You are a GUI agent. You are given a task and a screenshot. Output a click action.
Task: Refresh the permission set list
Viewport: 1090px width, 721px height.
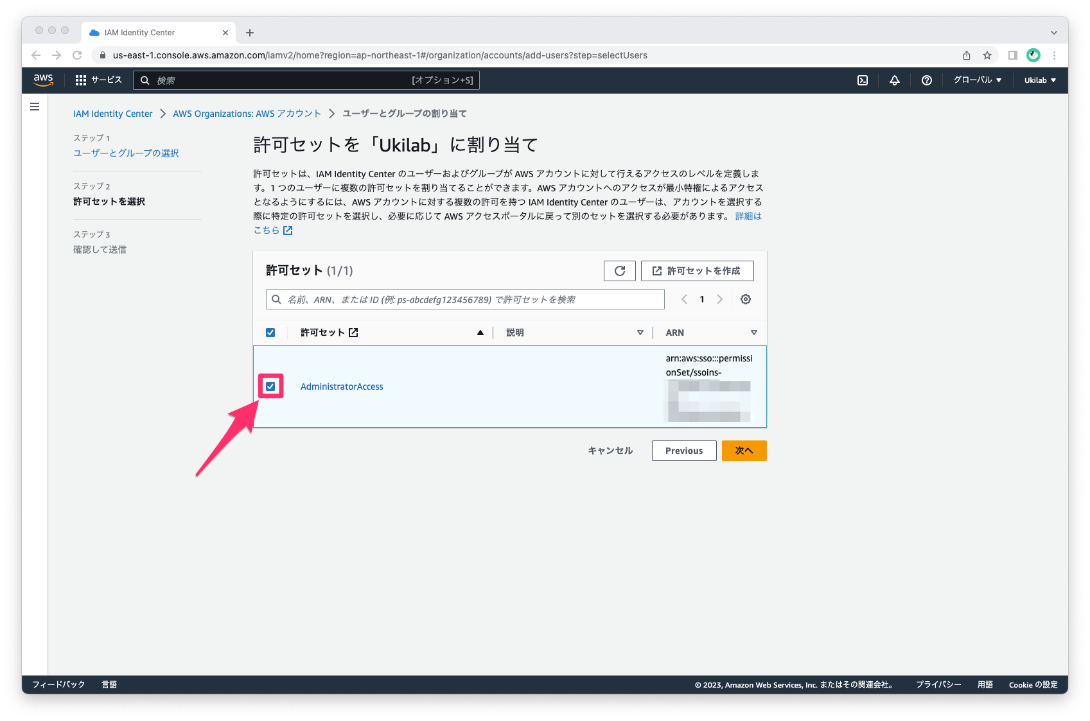point(619,271)
